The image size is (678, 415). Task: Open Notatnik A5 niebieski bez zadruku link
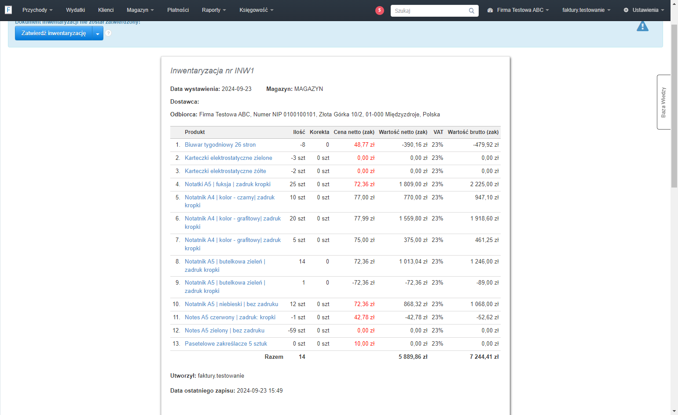[x=231, y=304]
